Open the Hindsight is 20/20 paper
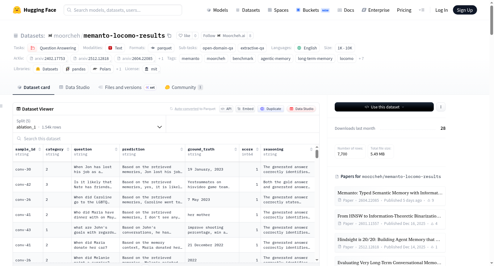 point(390,243)
